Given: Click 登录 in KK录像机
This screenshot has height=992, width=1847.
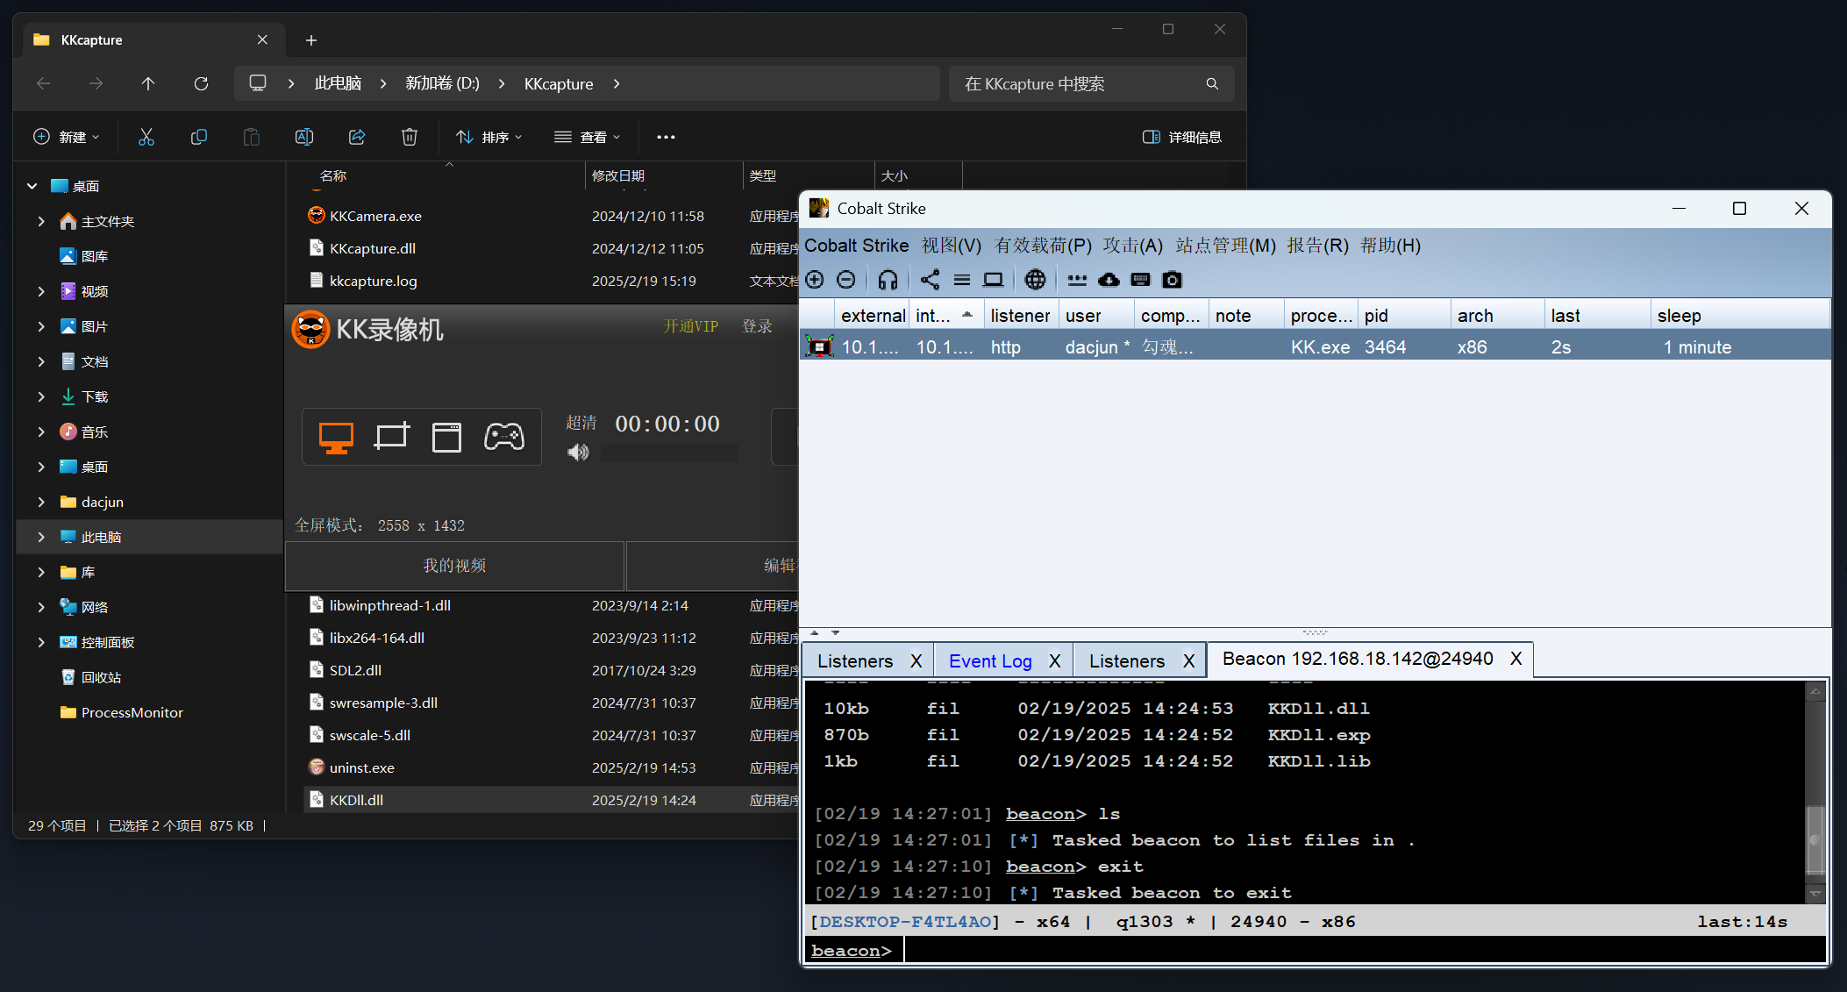Looking at the screenshot, I should coord(758,326).
